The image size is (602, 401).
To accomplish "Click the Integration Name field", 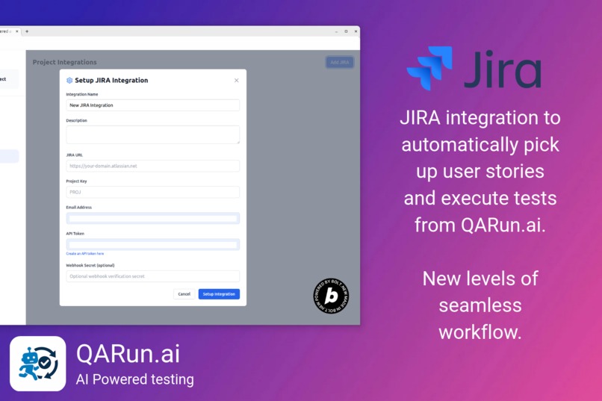I will 153,105.
